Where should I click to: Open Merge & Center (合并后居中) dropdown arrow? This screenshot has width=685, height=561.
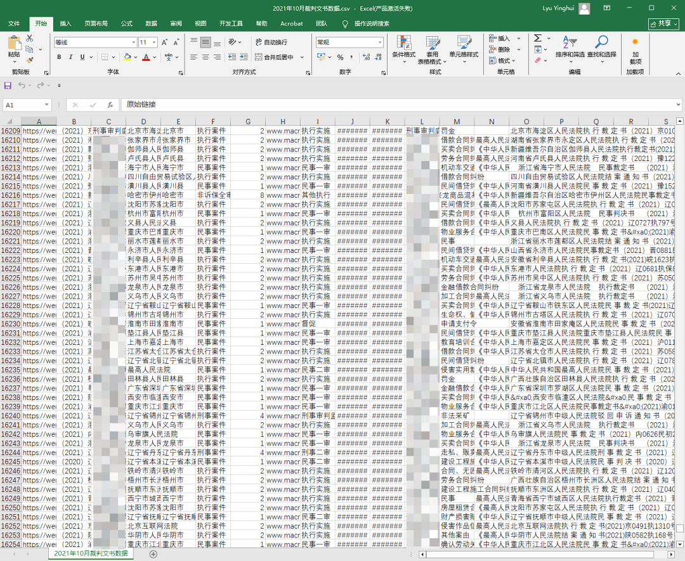point(303,57)
